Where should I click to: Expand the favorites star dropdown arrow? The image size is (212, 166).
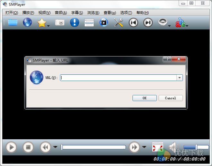(x=48, y=26)
